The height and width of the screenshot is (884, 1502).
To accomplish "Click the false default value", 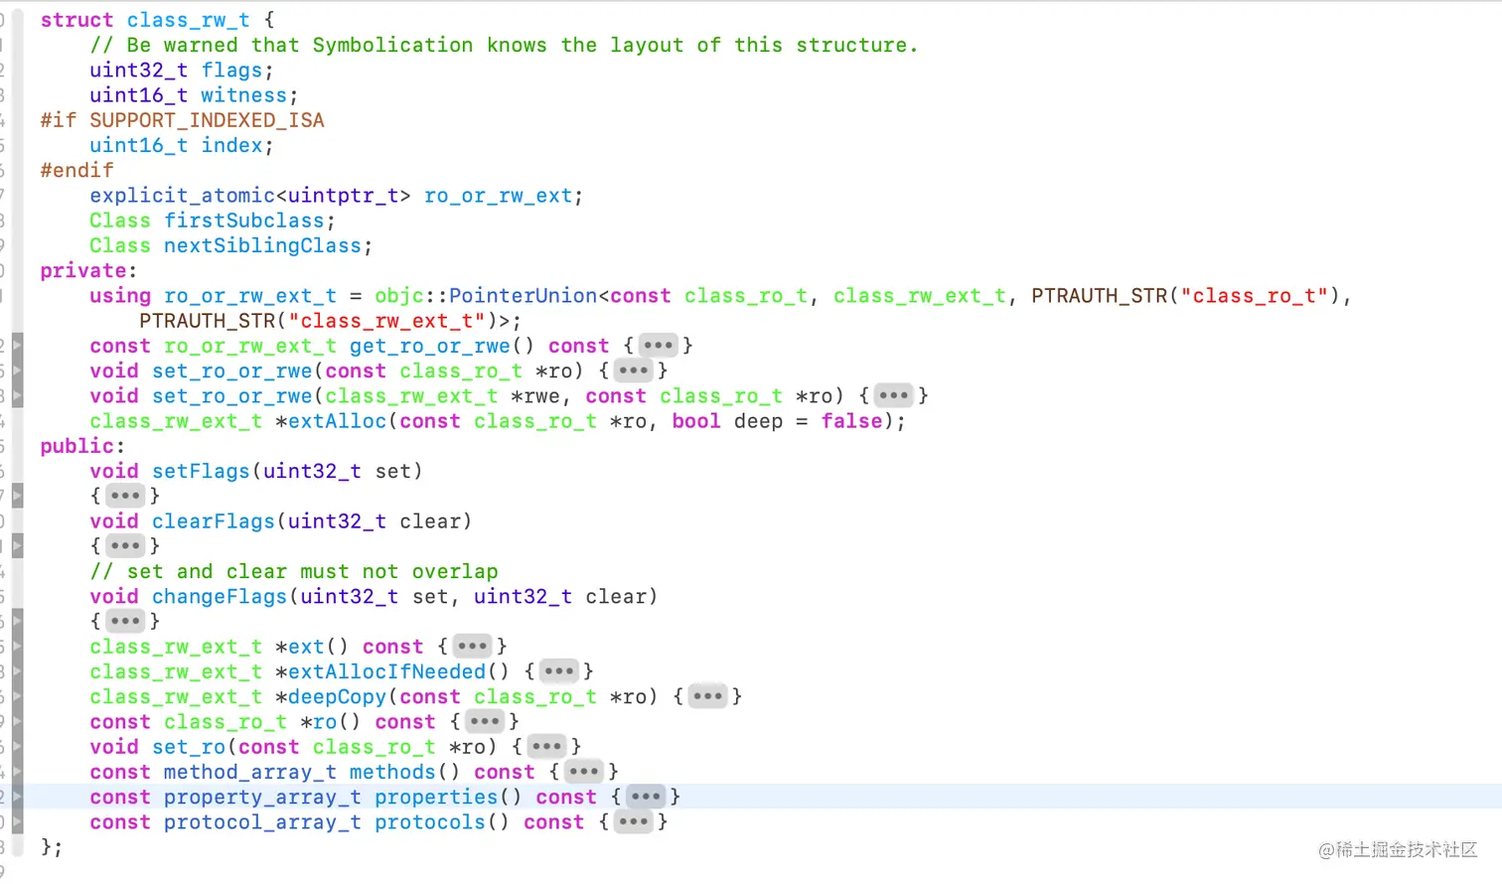I will pos(851,421).
